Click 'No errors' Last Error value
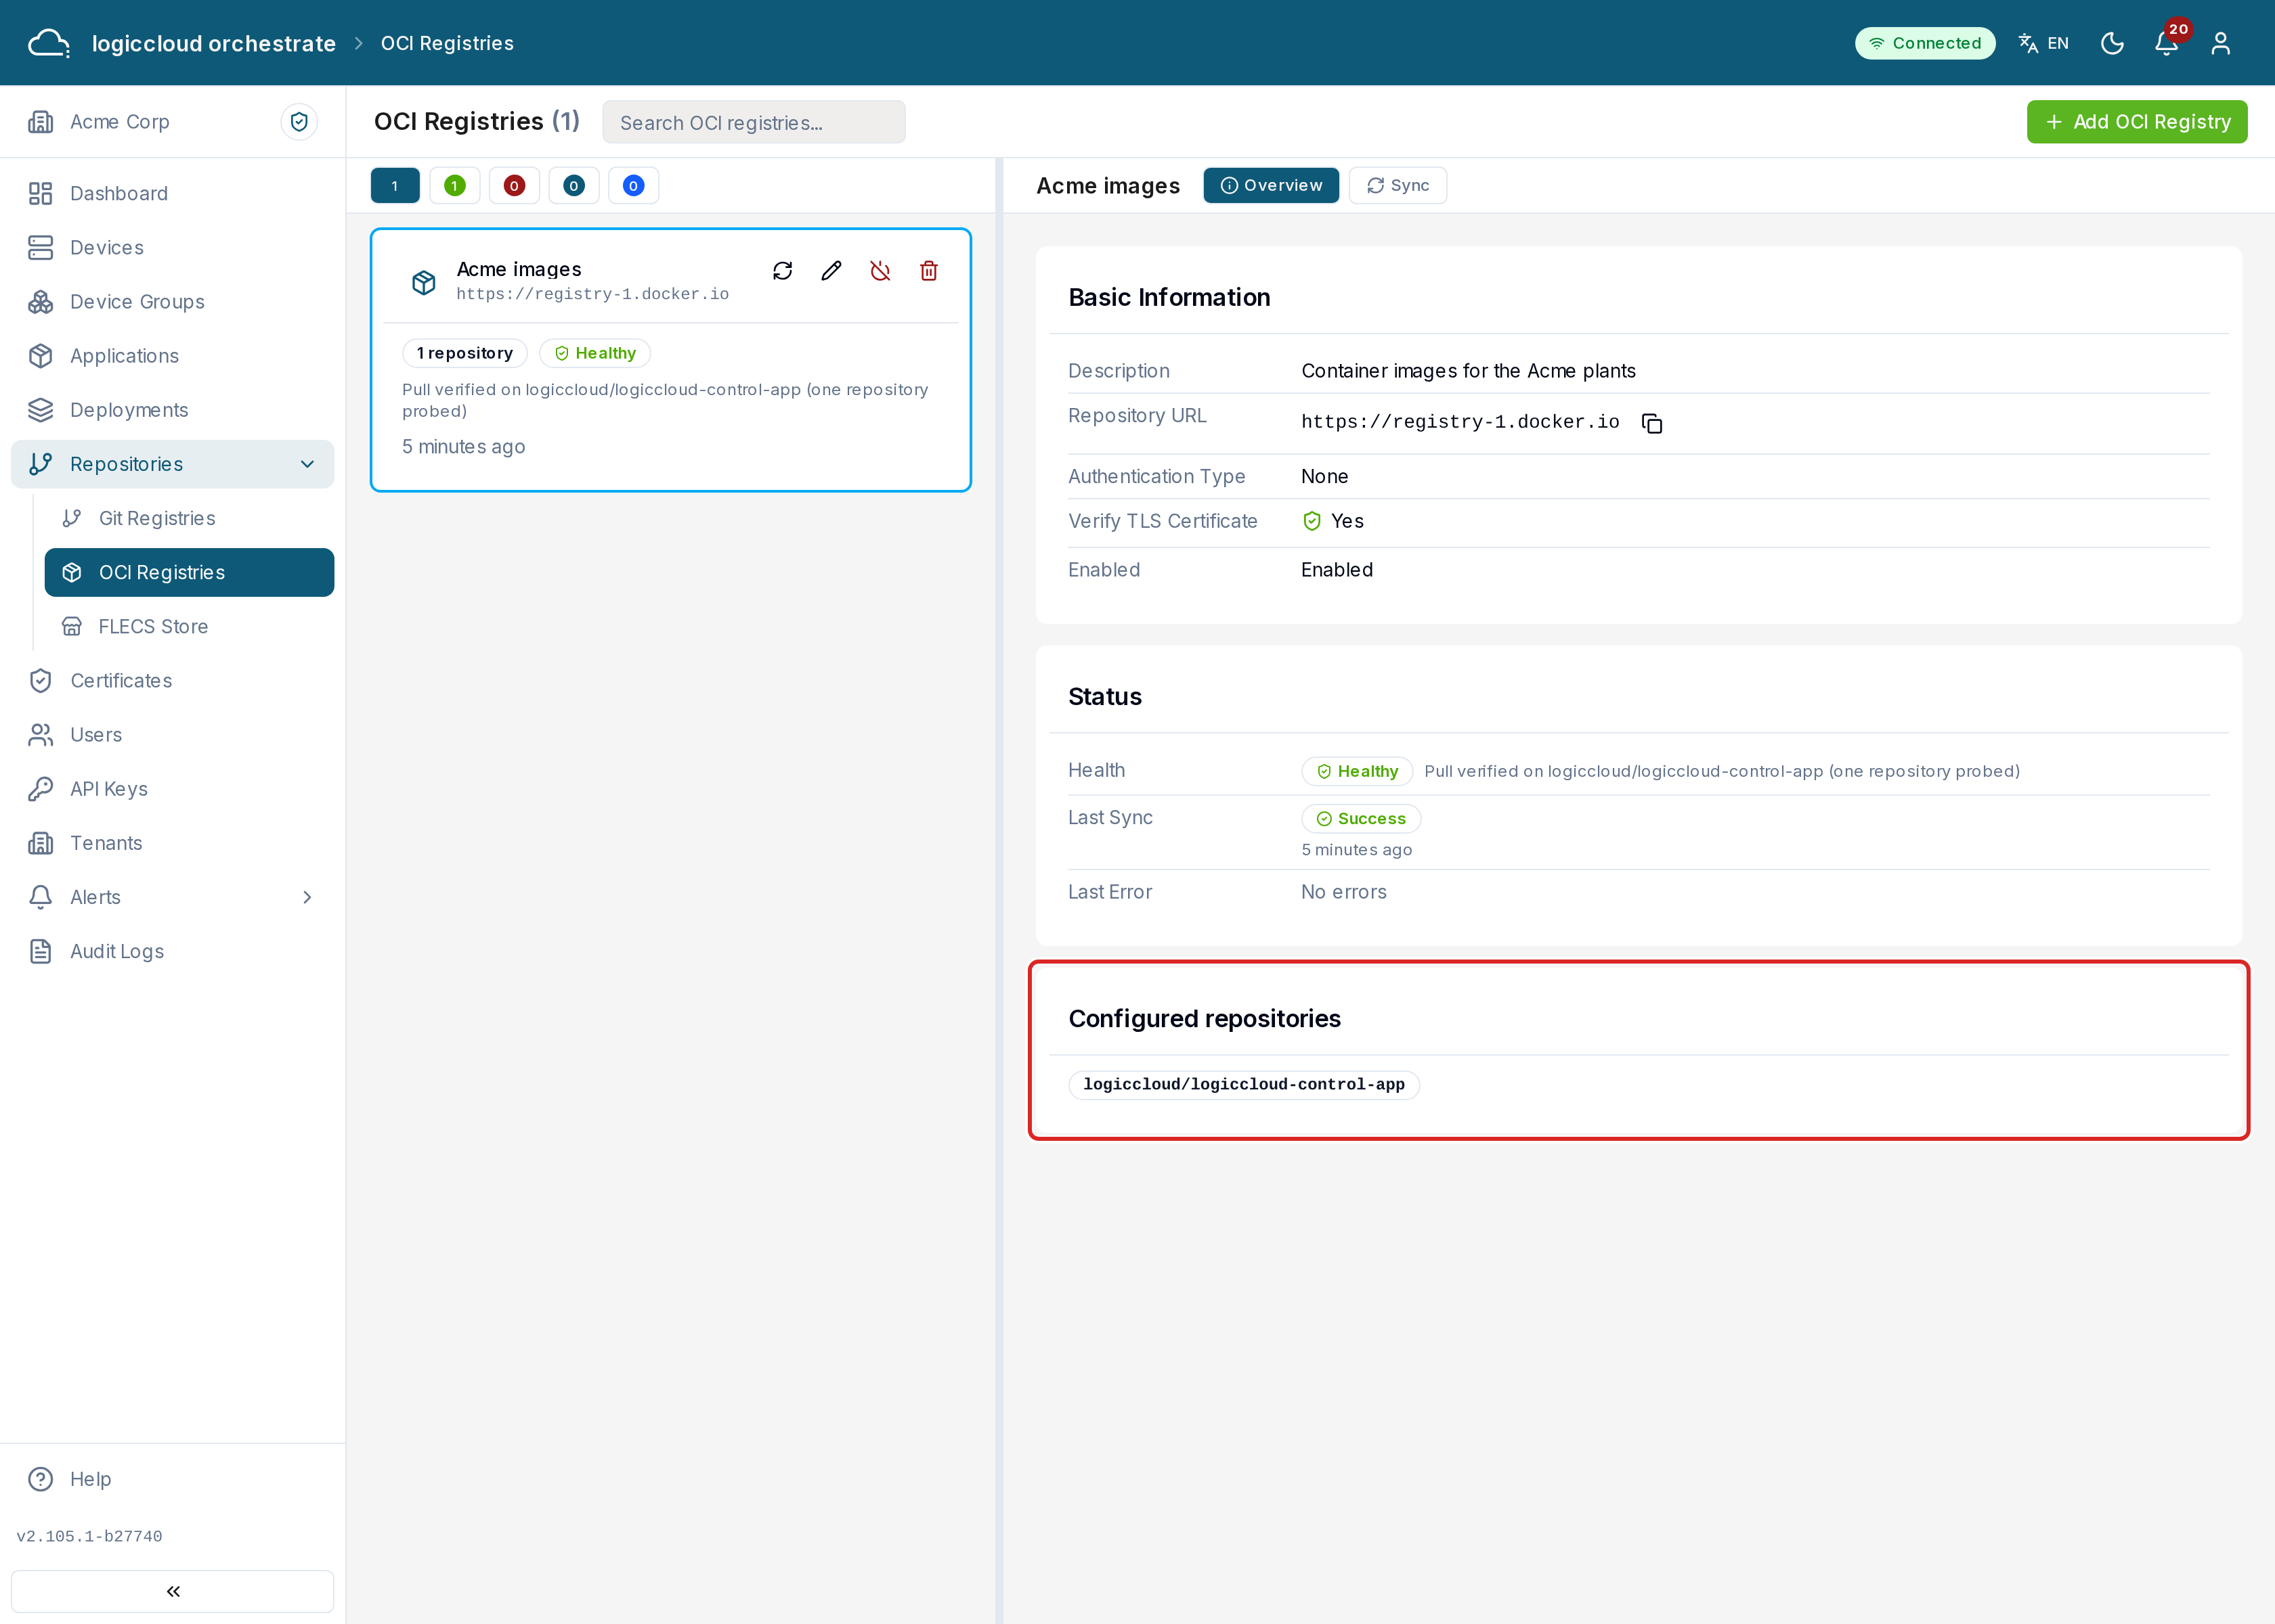This screenshot has width=2275, height=1624. pyautogui.click(x=1343, y=892)
